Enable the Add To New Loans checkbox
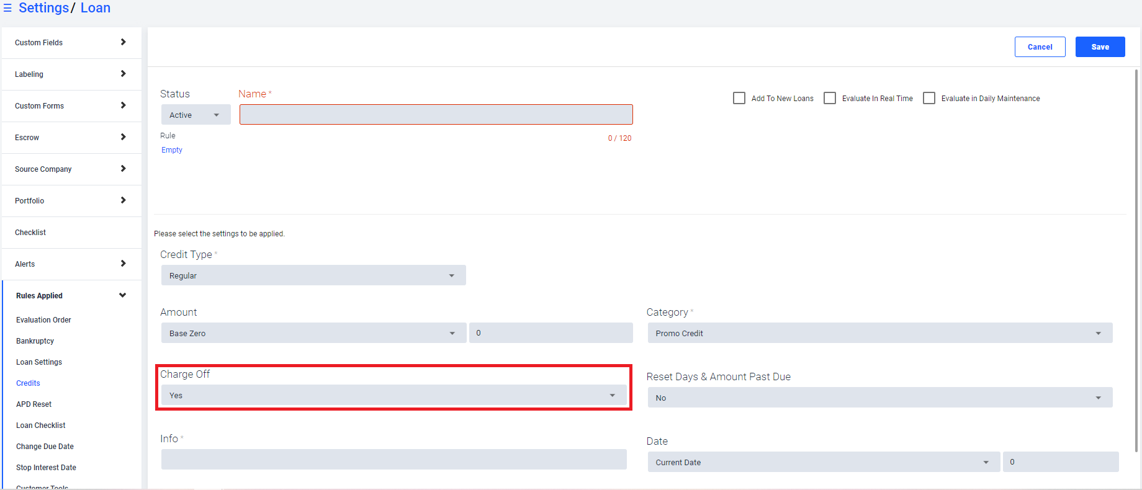Screen dimensions: 1142x490 739,98
